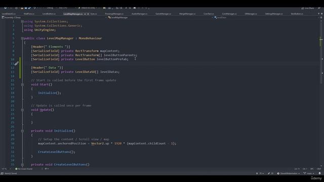
Task: Click the CreateLevelButtons(); call
Action: coord(57,152)
